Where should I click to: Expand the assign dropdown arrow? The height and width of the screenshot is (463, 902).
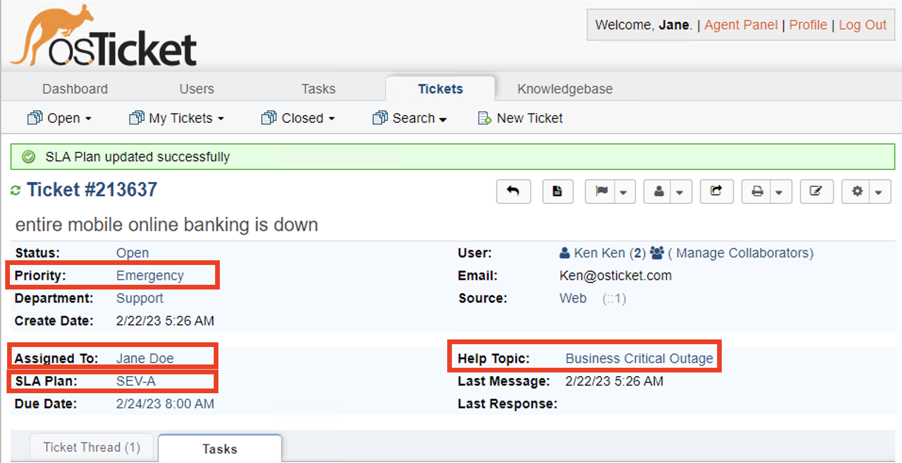pyautogui.click(x=680, y=192)
